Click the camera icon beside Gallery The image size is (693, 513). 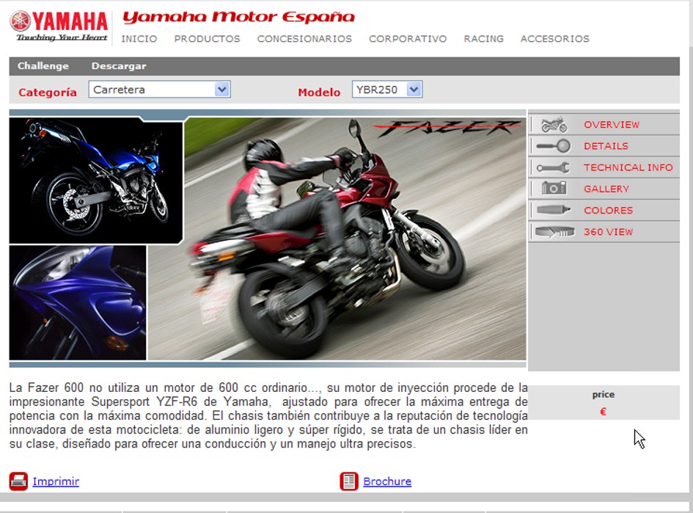click(x=554, y=189)
